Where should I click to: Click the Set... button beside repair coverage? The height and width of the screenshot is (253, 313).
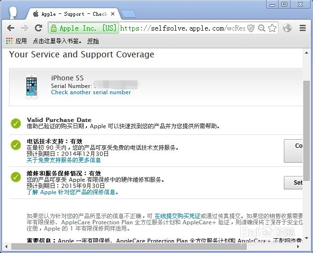[293, 182]
